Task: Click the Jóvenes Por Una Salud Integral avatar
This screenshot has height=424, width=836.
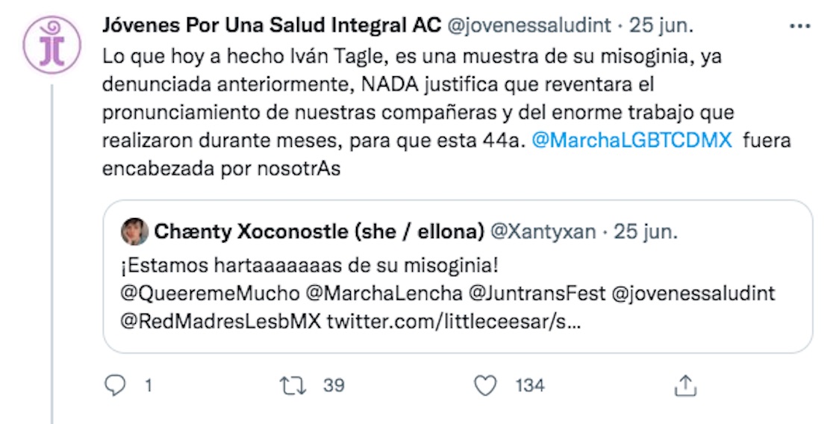Action: coord(52,44)
